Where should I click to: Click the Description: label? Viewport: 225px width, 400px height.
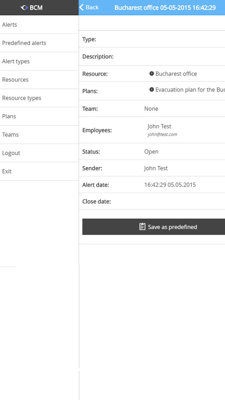(98, 56)
